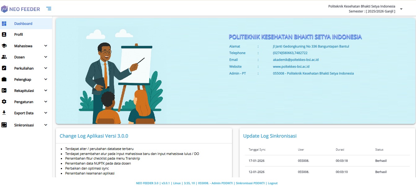Click the Logout link in footer
Screen dimensions: 416x186
click(x=273, y=183)
